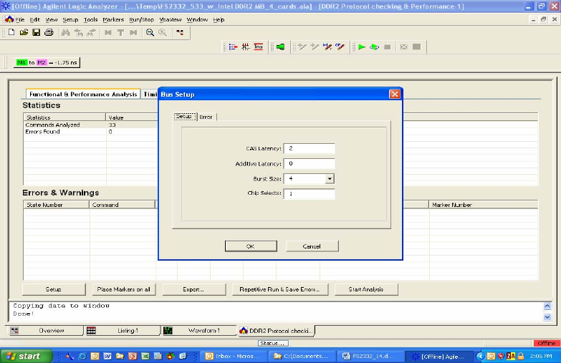Viewport: 561px width, 363px height.
Task: Click the Open file folder icon
Action: coord(24,32)
